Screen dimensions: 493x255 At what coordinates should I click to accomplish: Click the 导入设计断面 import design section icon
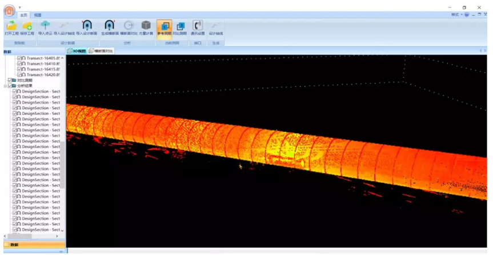tap(86, 26)
